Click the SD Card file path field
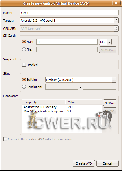 point(67,49)
